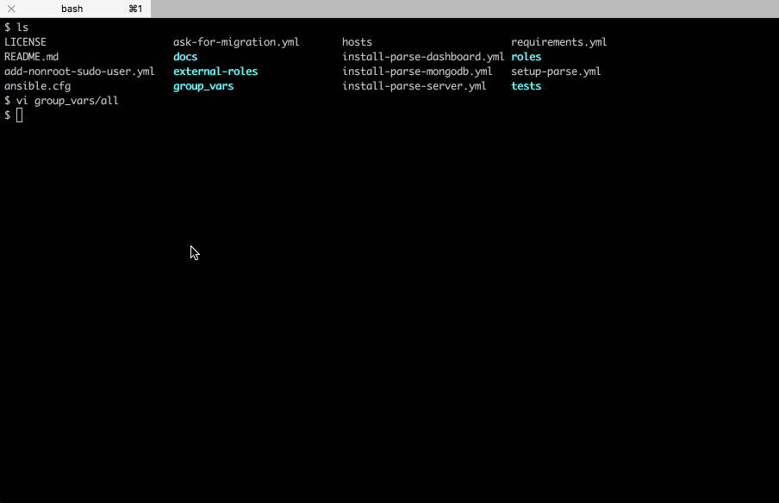This screenshot has width=779, height=503.
Task: Click the terminal cursor block at prompt
Action: click(x=19, y=115)
